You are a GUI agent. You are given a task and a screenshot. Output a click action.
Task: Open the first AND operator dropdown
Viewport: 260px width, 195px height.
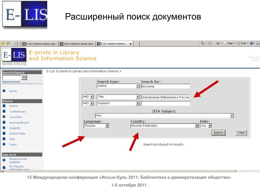(x=88, y=97)
